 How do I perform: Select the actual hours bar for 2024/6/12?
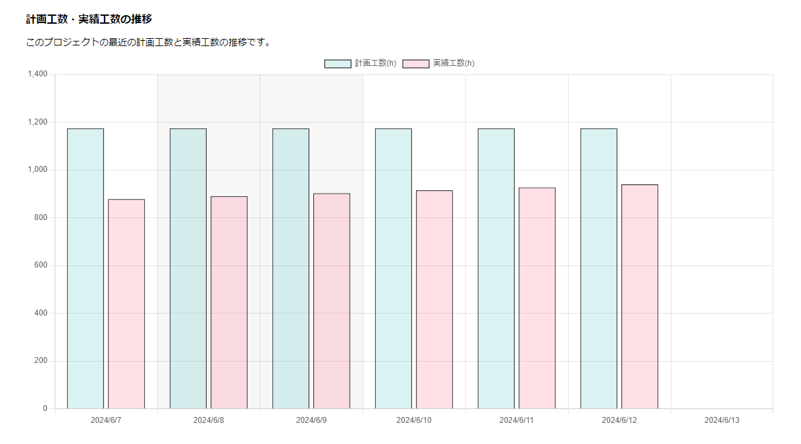pyautogui.click(x=640, y=296)
